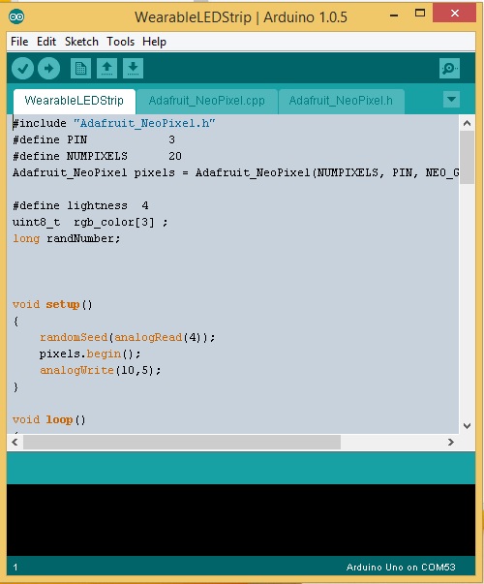Viewport: 484px width, 584px height.
Task: Click the horizontal scroll left arrow
Action: pyautogui.click(x=15, y=442)
